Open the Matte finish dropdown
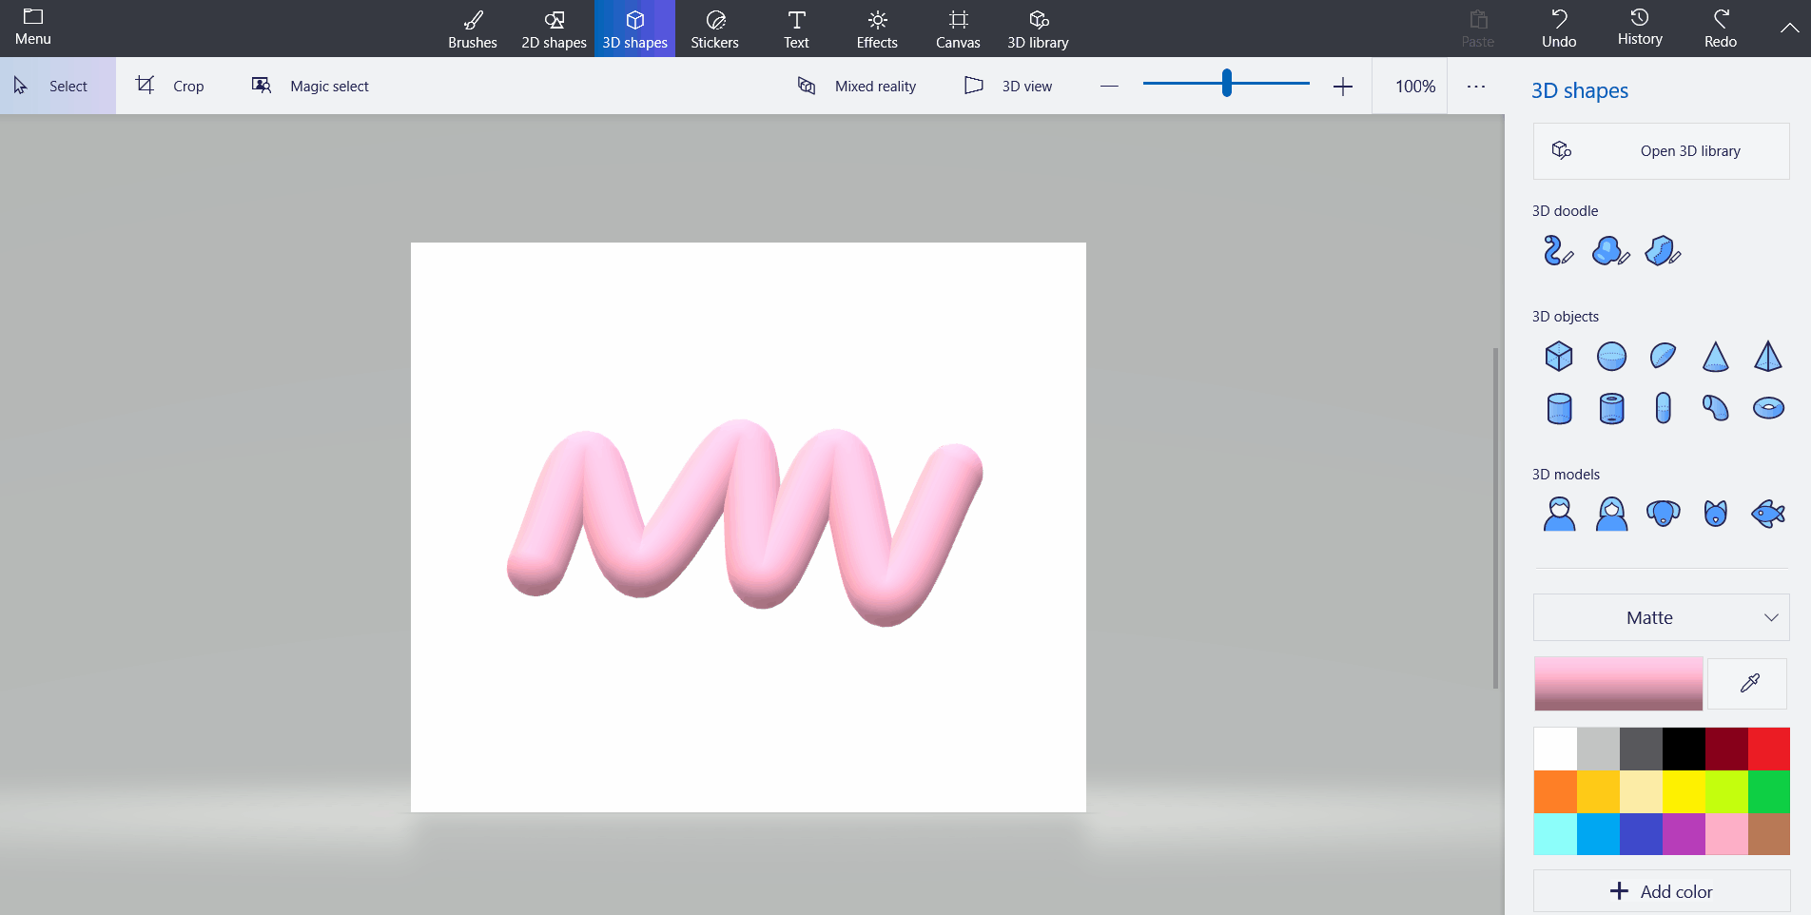Image resolution: width=1811 pixels, height=915 pixels. [1661, 617]
